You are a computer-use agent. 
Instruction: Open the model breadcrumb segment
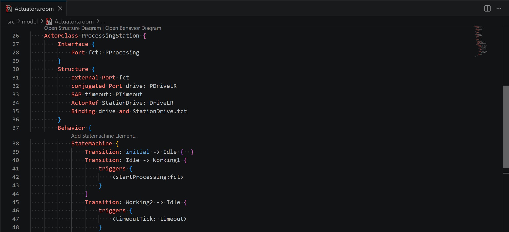click(x=30, y=22)
